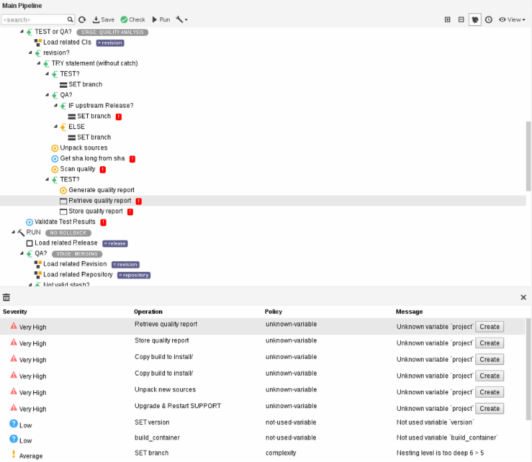Click the Validate Test Results icon
The height and width of the screenshot is (462, 532).
[x=29, y=222]
